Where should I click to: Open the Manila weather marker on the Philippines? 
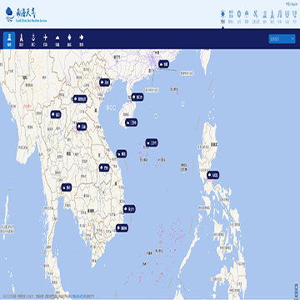(x=213, y=175)
